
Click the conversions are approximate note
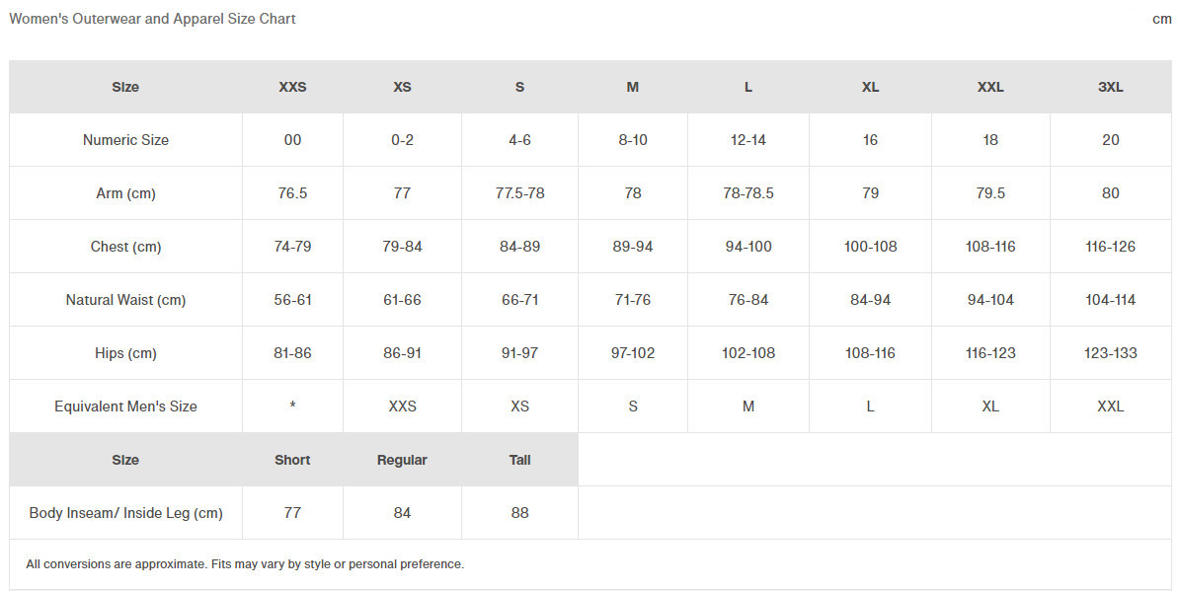click(245, 564)
